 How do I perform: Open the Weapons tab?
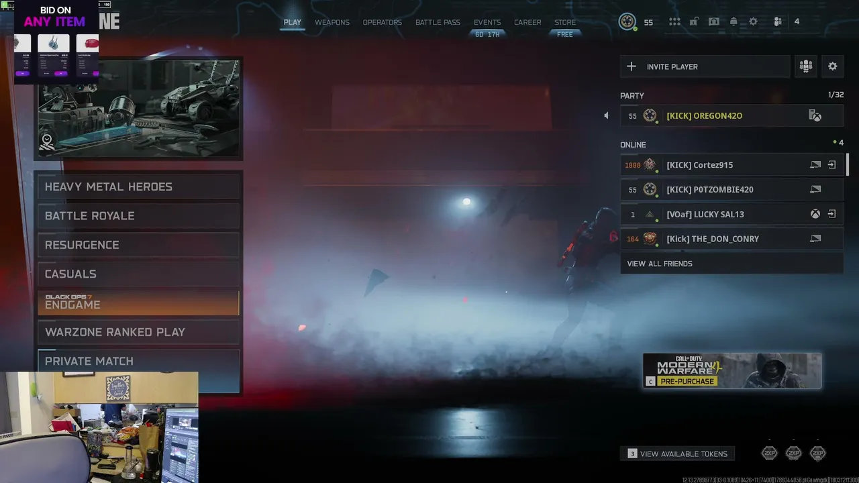(x=332, y=22)
